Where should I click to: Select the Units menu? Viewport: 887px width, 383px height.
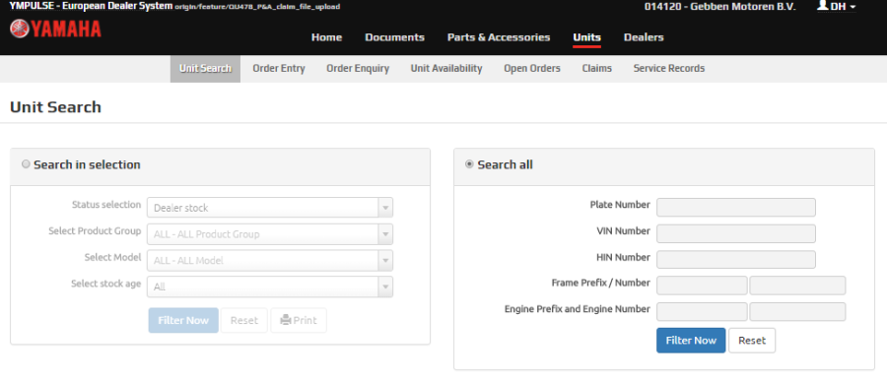pyautogui.click(x=586, y=37)
